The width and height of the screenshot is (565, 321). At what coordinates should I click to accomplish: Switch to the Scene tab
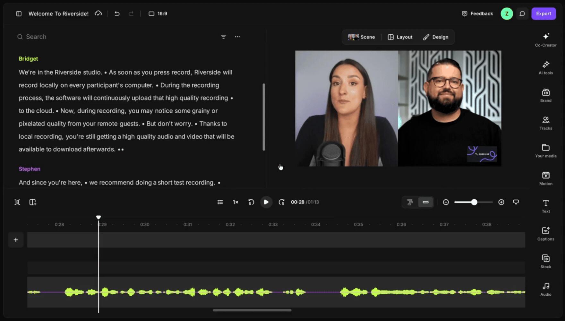point(362,37)
